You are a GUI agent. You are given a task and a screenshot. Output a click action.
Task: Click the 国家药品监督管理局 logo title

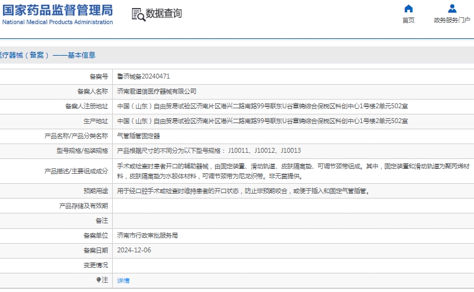tap(58, 10)
